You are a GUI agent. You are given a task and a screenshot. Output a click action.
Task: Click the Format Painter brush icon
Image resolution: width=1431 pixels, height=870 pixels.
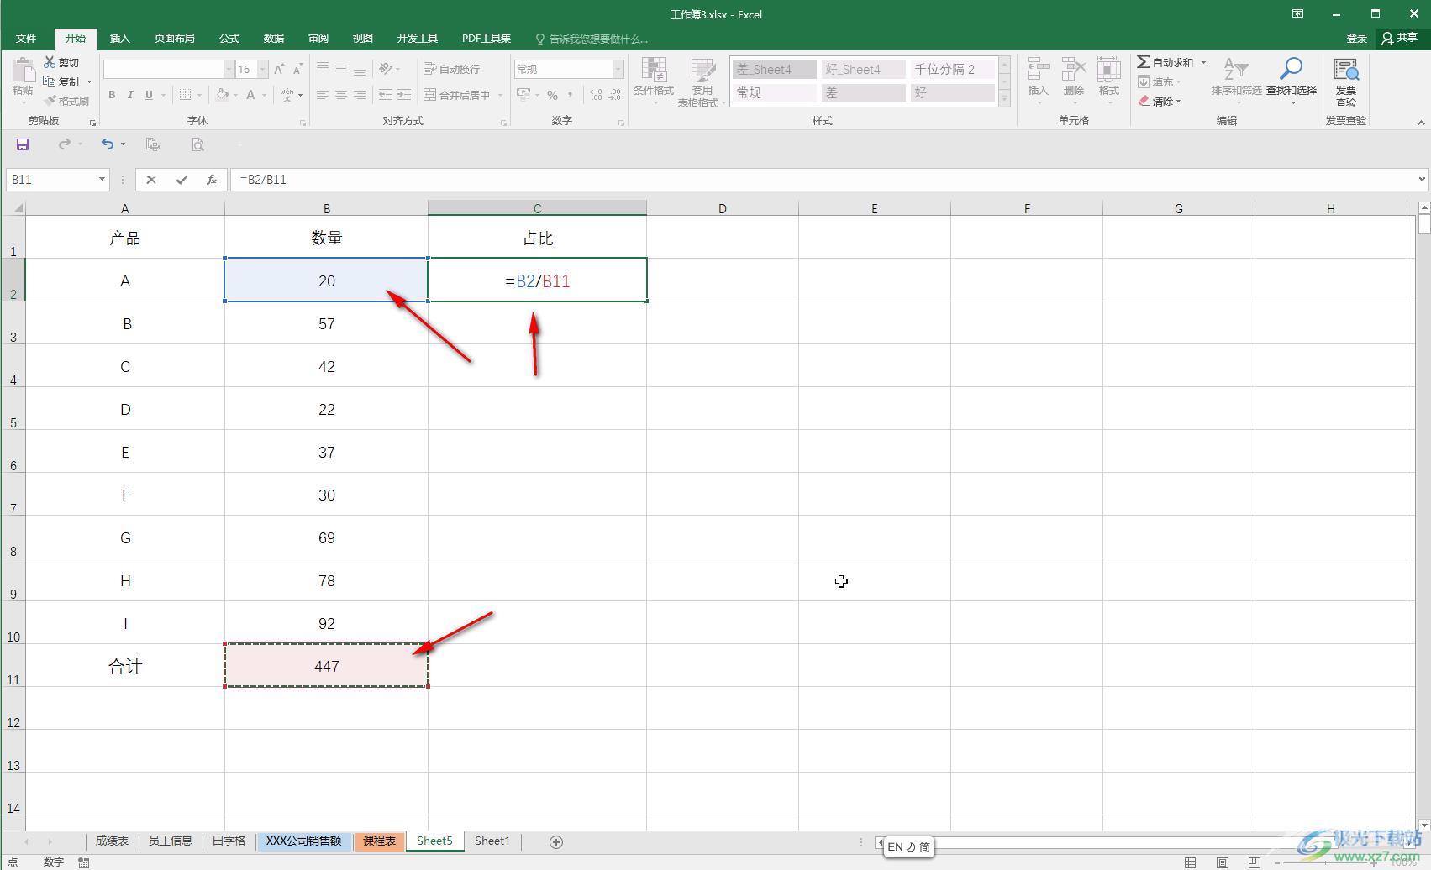point(50,101)
